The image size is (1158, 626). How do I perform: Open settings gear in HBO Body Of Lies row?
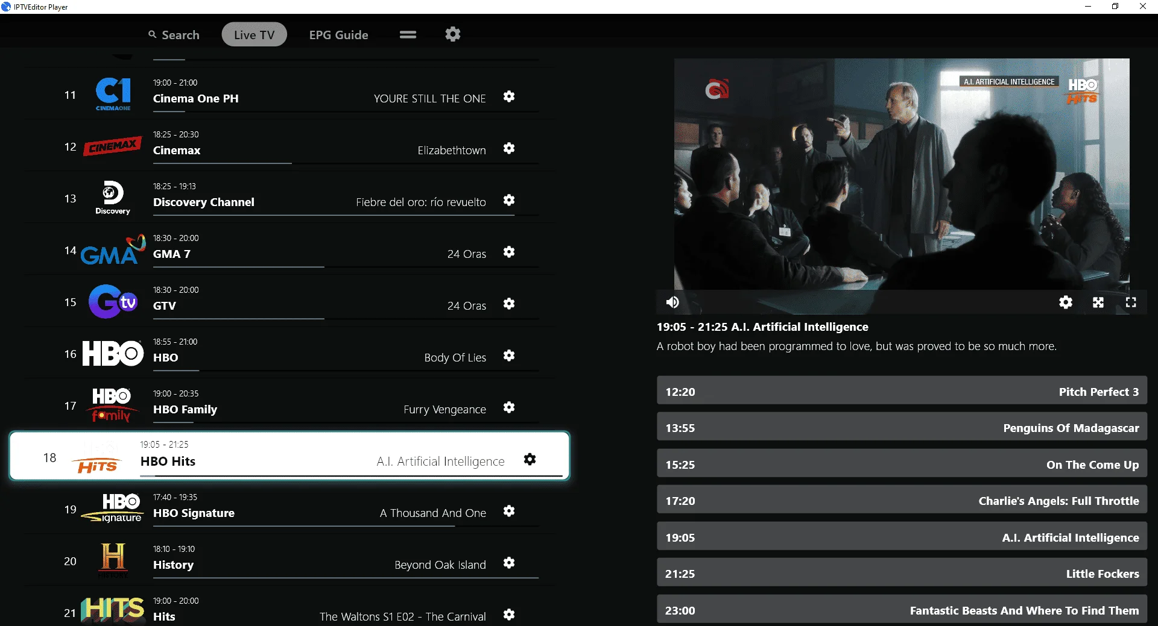click(x=509, y=355)
